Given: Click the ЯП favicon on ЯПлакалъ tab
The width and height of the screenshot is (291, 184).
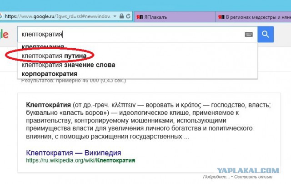Looking at the screenshot, I should click(140, 17).
